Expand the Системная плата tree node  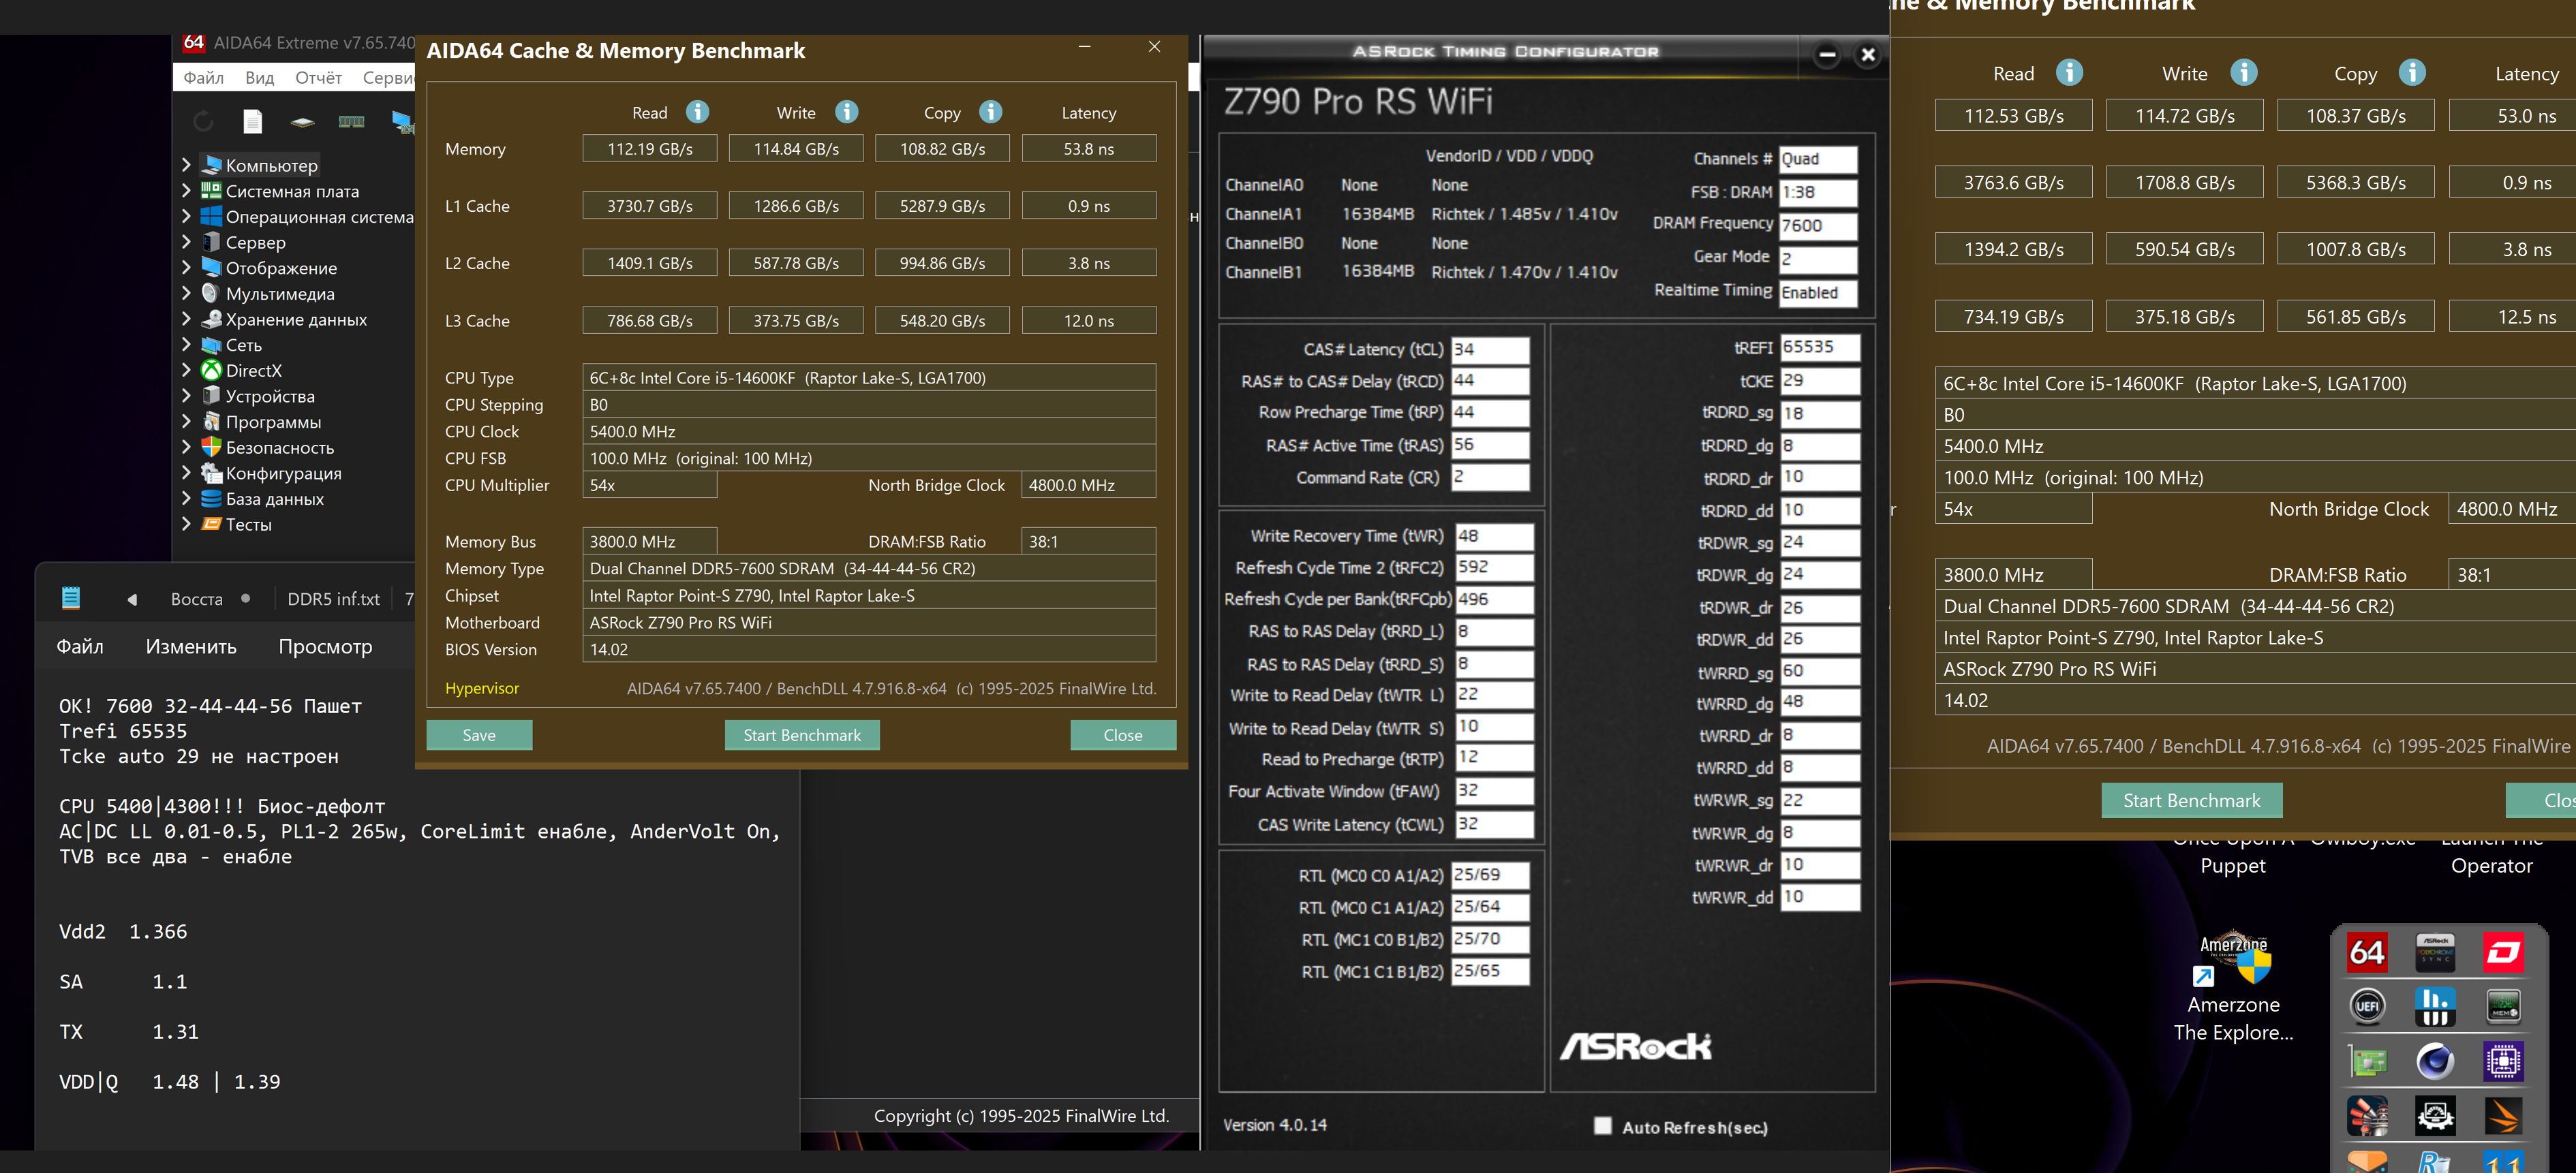(x=186, y=191)
